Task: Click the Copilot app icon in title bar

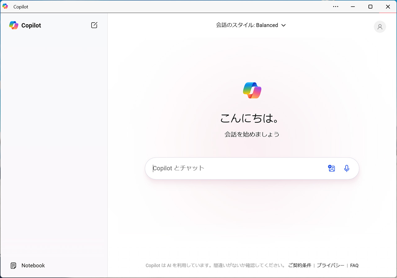Action: pyautogui.click(x=5, y=7)
